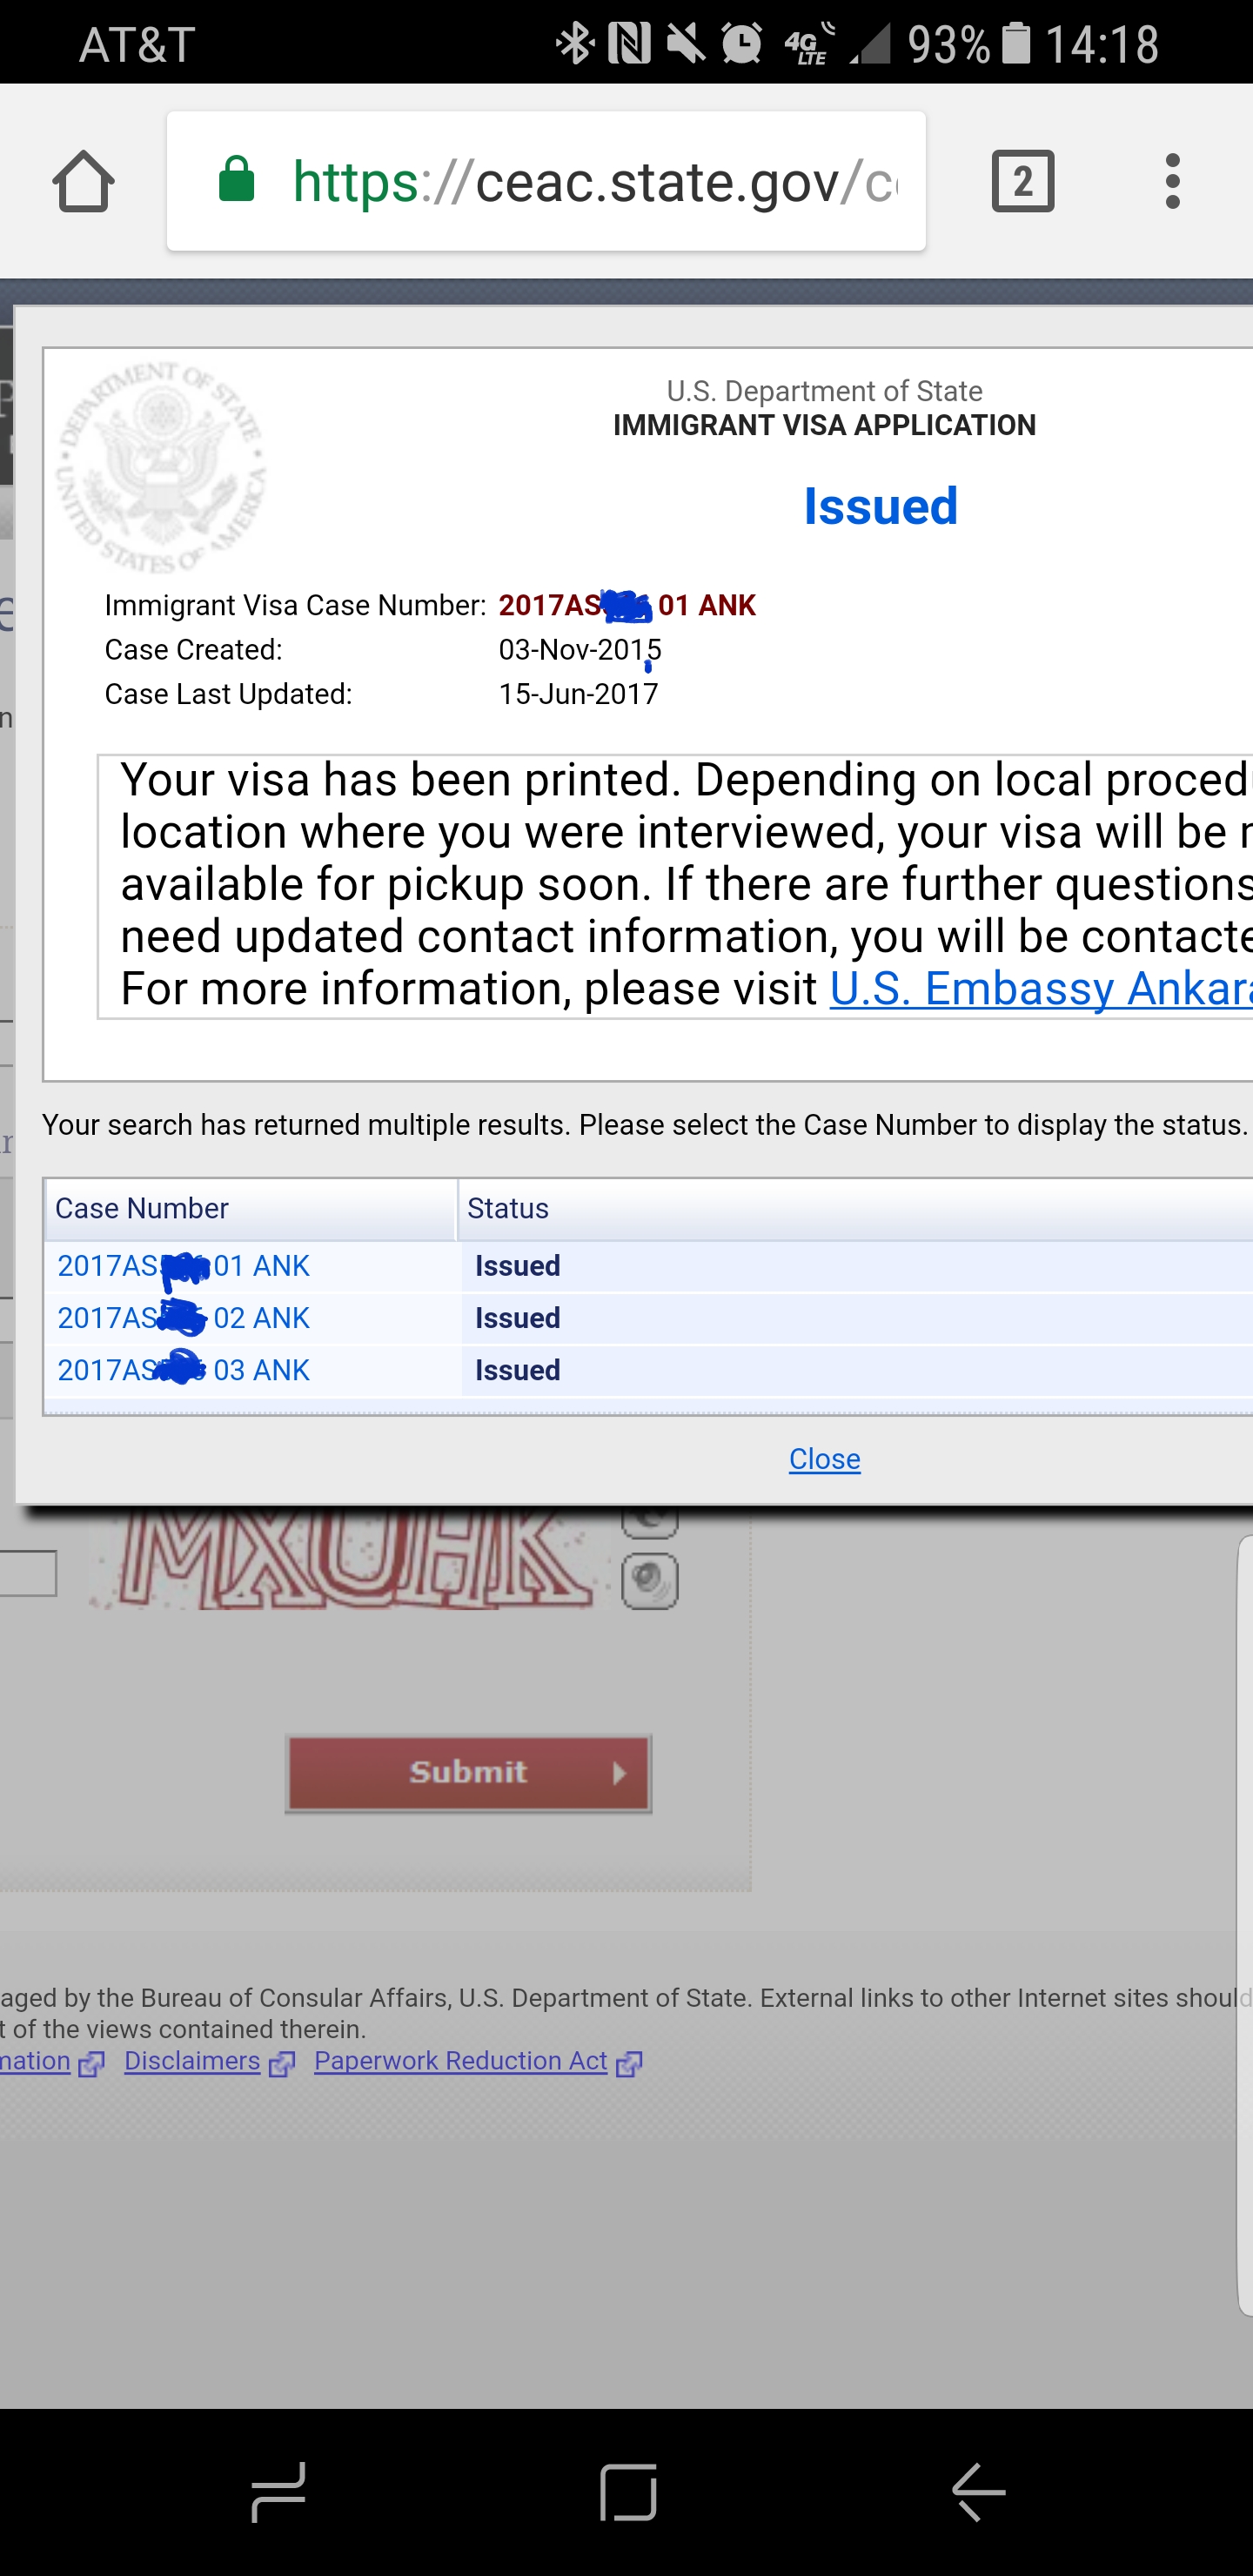
Task: Tap the Android home navigation button
Action: pyautogui.click(x=628, y=2492)
